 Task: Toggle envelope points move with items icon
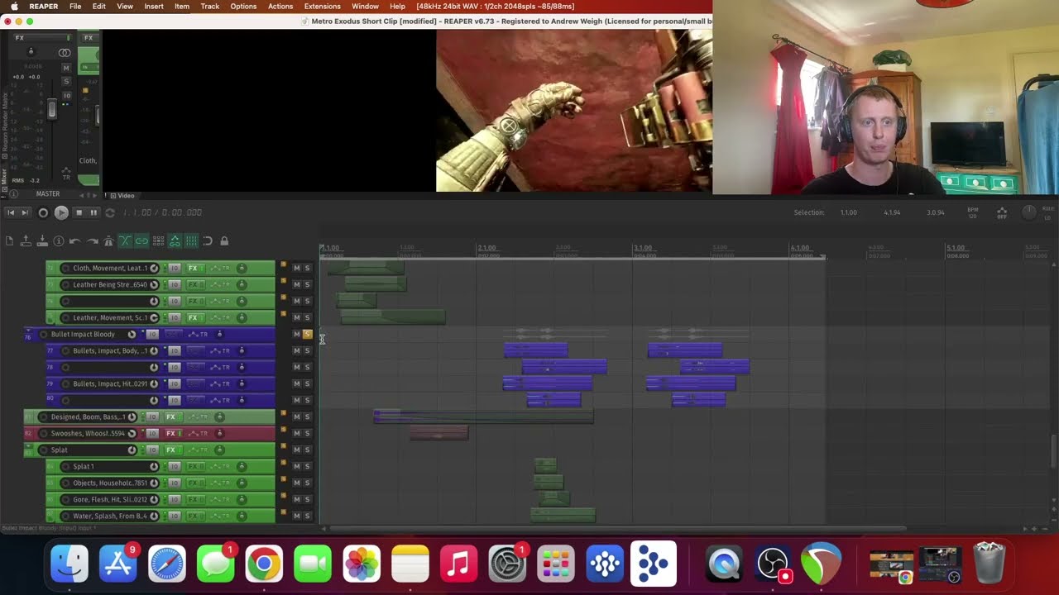click(x=175, y=241)
